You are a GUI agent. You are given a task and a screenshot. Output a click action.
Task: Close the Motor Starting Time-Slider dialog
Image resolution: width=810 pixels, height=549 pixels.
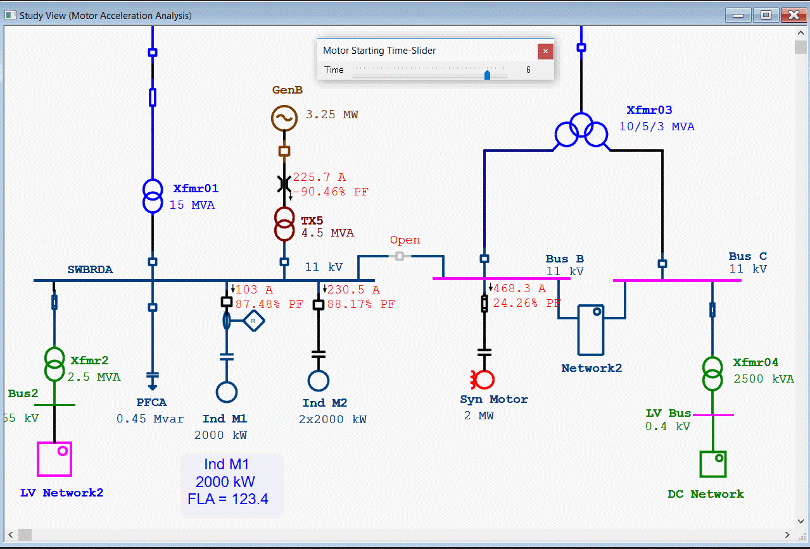(545, 51)
